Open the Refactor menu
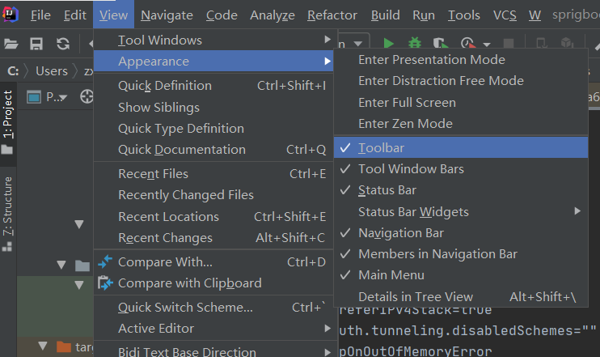 pyautogui.click(x=332, y=15)
